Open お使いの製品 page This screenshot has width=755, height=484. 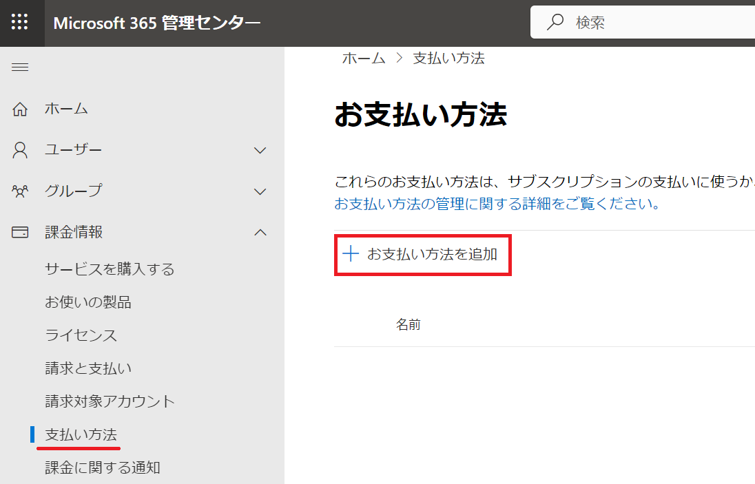pos(88,302)
